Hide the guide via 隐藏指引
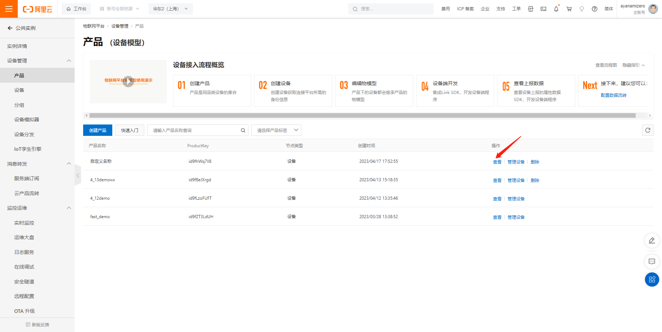This screenshot has width=662, height=332. pyautogui.click(x=633, y=65)
